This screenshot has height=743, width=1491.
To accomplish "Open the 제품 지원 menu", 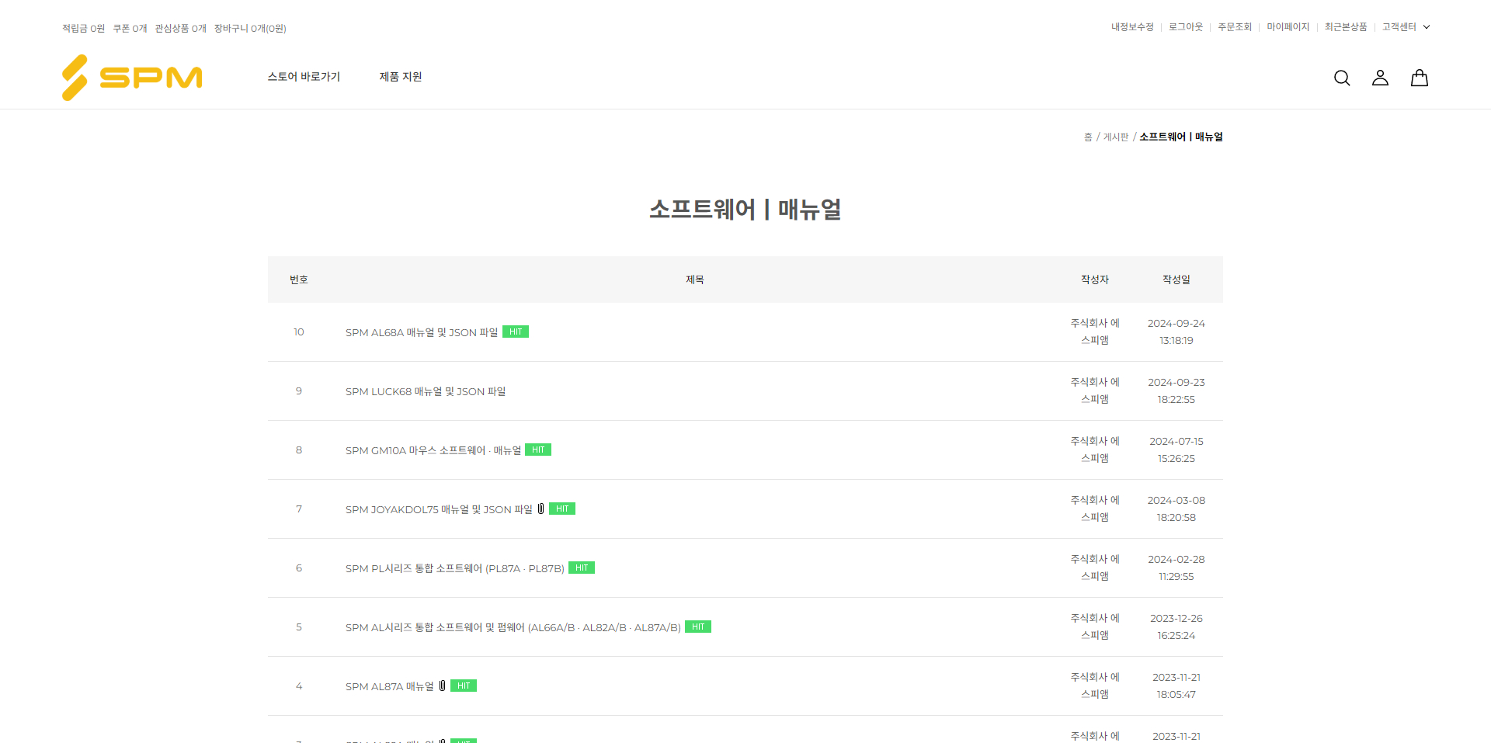I will tap(401, 77).
